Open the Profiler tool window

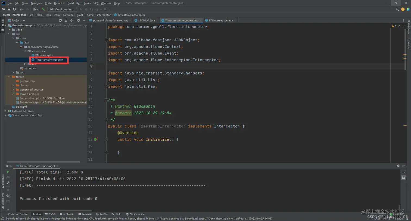point(102,214)
